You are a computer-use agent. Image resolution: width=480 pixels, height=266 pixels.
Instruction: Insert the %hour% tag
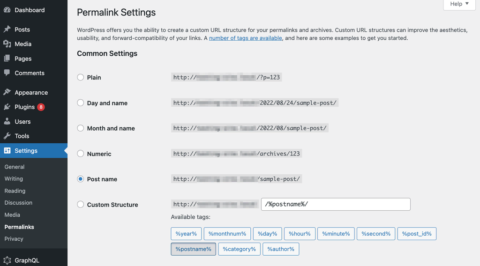point(300,234)
